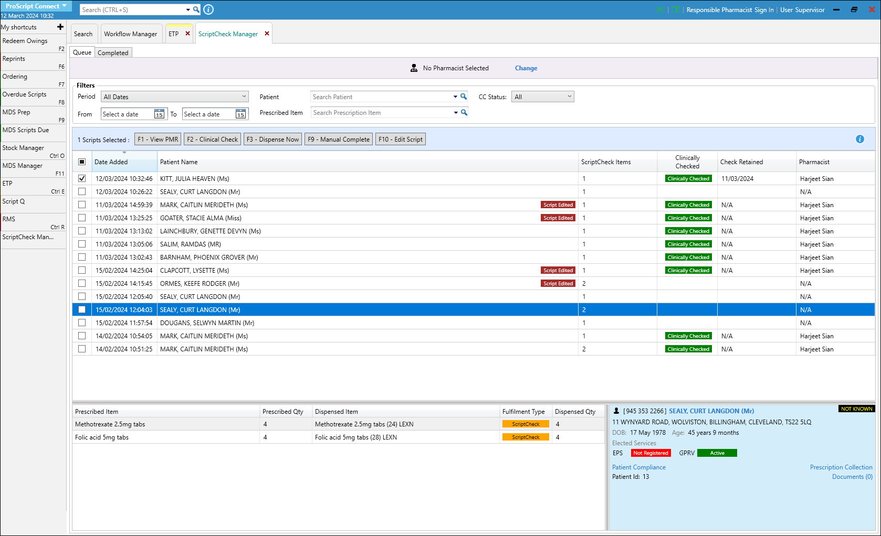
Task: Click F9 - Manual Complete button
Action: [339, 139]
